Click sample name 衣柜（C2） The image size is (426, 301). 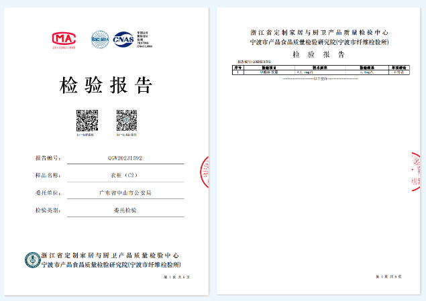coord(124,176)
